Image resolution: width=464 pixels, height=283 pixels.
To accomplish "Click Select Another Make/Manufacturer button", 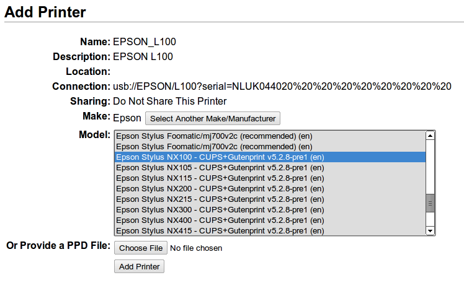I will tap(213, 118).
